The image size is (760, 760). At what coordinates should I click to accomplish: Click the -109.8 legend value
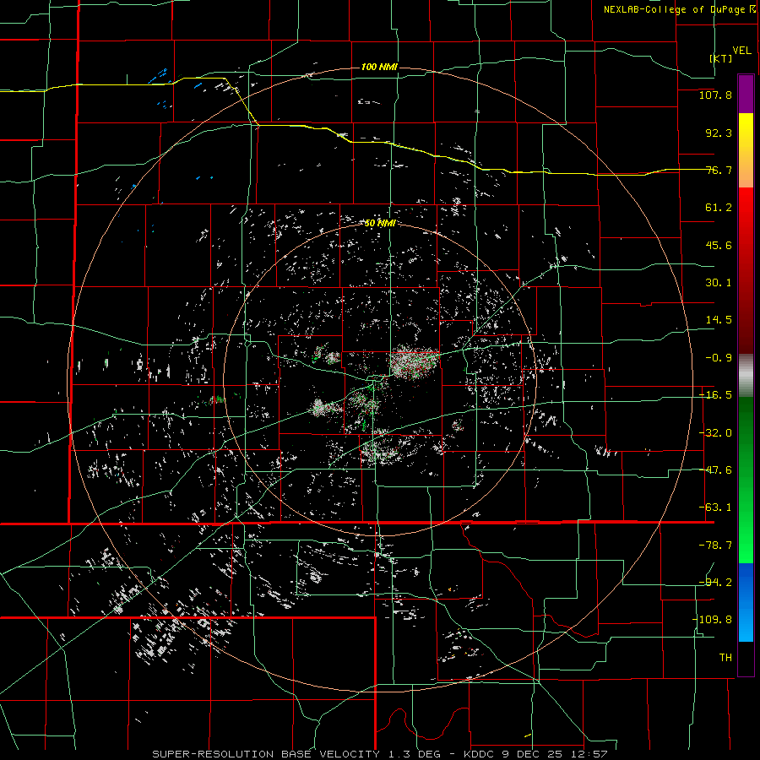(712, 620)
